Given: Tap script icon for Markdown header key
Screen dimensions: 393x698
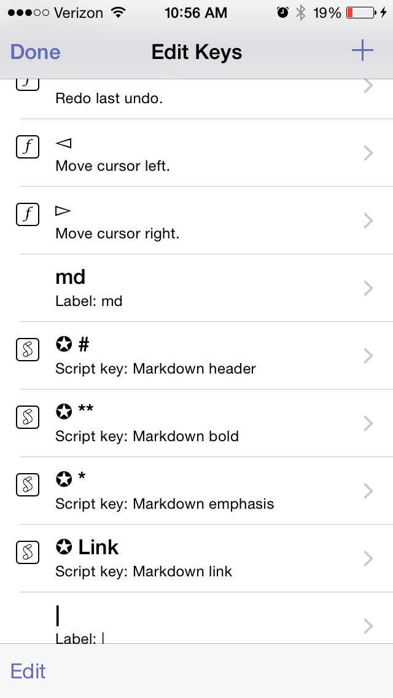Looking at the screenshot, I should pyautogui.click(x=27, y=350).
